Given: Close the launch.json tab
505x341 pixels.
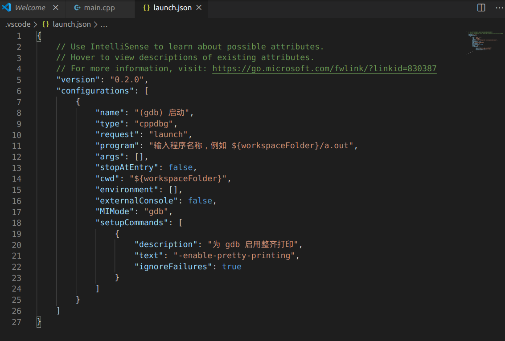Looking at the screenshot, I should [x=199, y=8].
